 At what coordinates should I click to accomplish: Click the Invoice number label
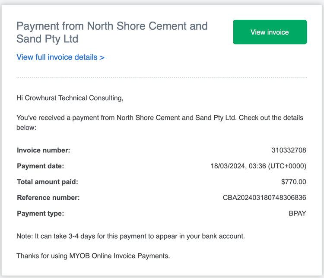(43, 150)
